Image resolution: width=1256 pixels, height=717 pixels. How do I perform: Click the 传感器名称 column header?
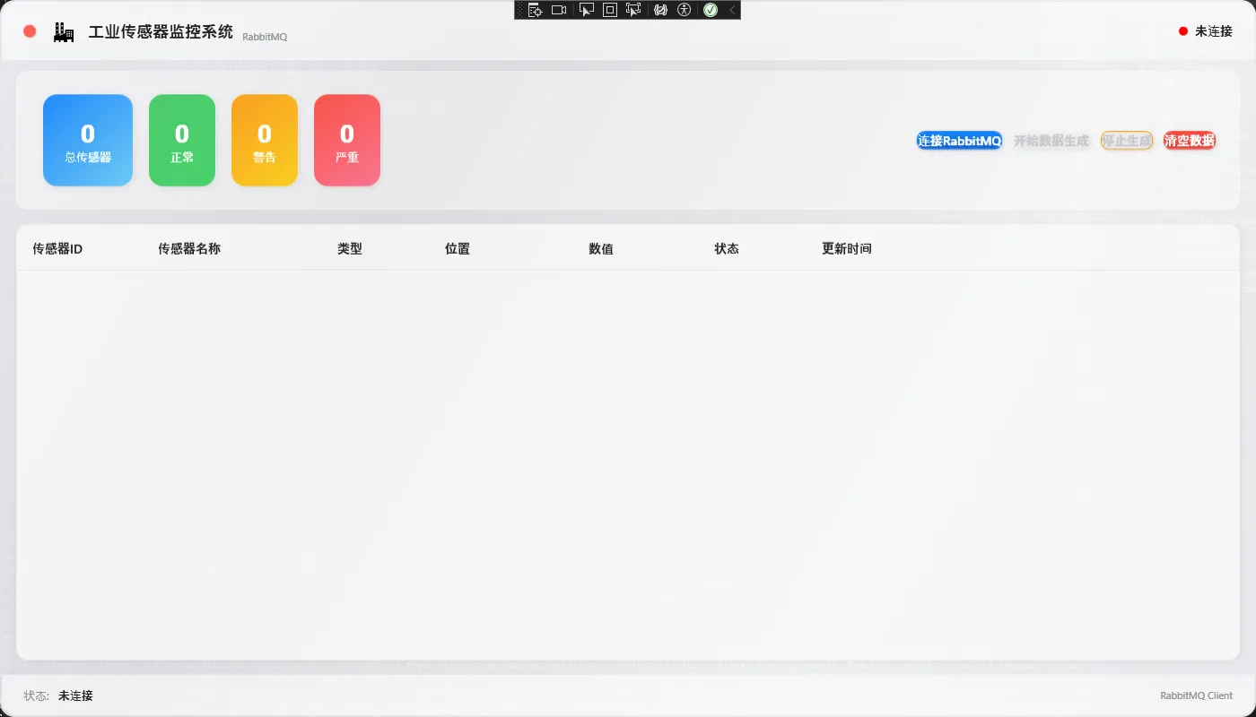pyautogui.click(x=189, y=249)
